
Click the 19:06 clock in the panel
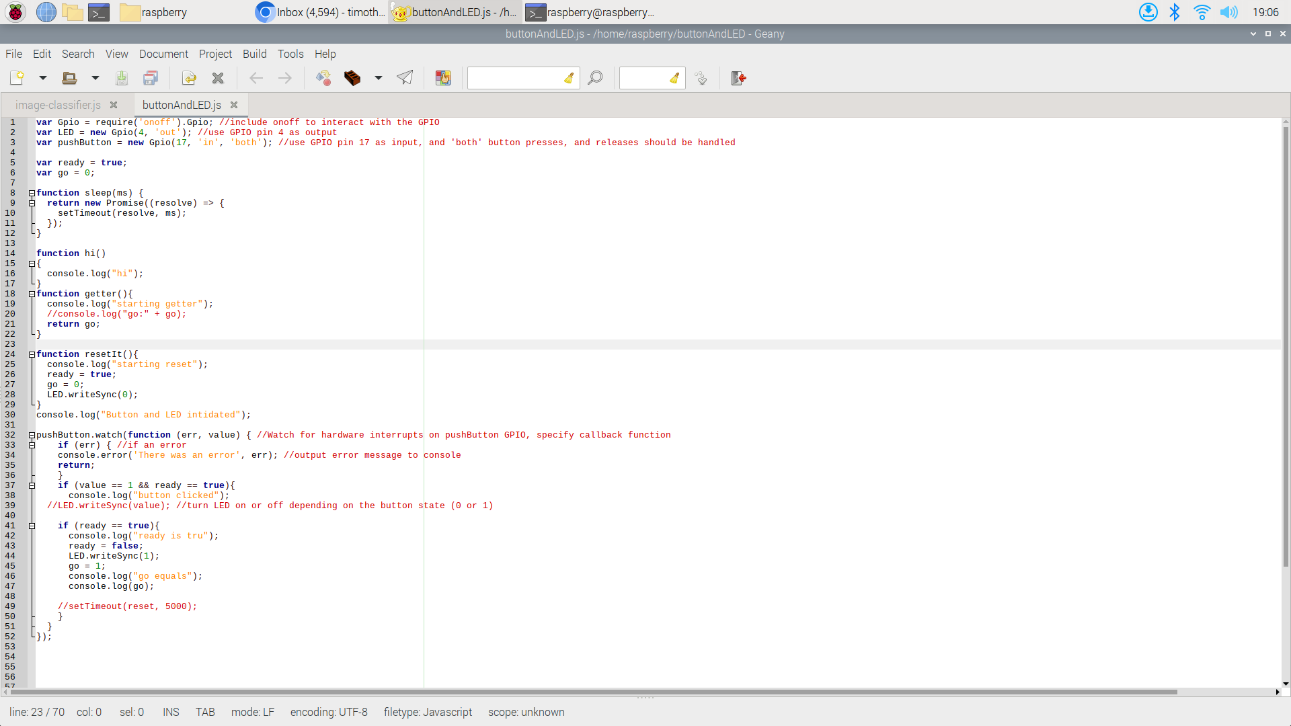tap(1265, 12)
